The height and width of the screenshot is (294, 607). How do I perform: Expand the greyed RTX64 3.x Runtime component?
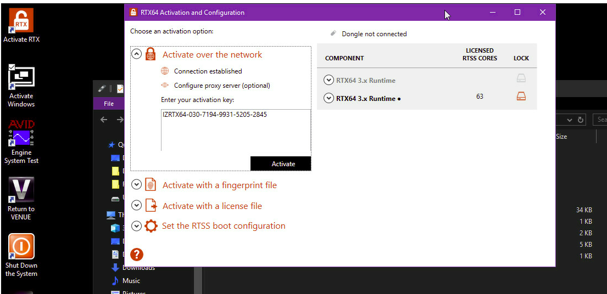(x=328, y=81)
